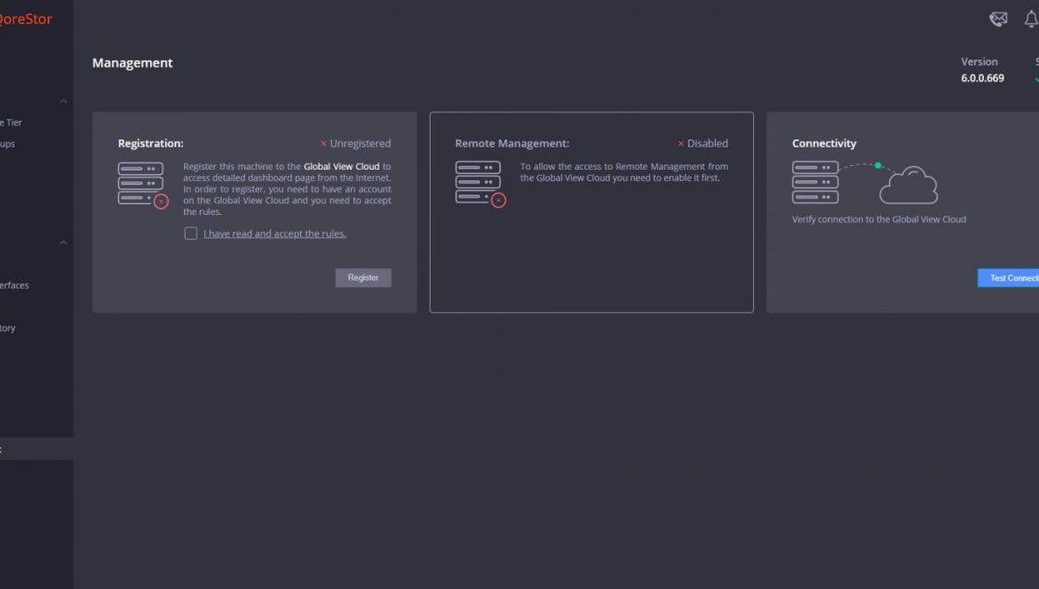Click the "Disabled" status text
Screen dimensions: 1039x589
(x=708, y=143)
